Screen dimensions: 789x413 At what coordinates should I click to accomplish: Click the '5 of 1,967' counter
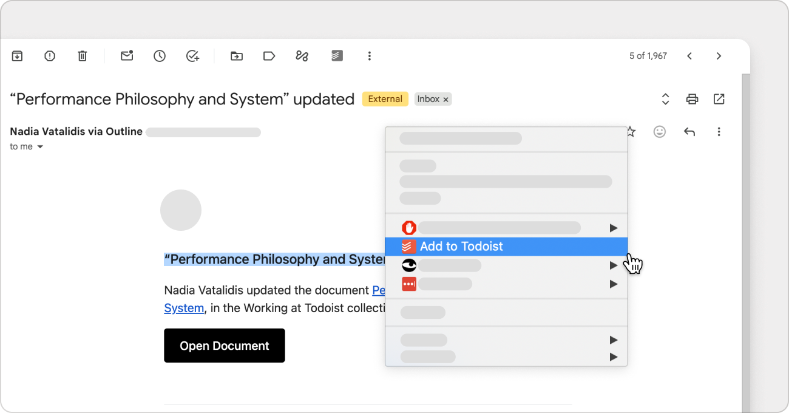point(648,56)
